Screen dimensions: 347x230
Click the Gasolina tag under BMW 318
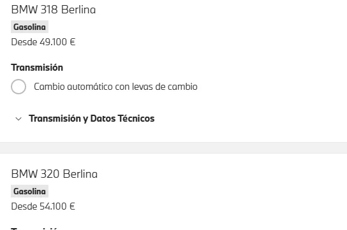coord(29,27)
